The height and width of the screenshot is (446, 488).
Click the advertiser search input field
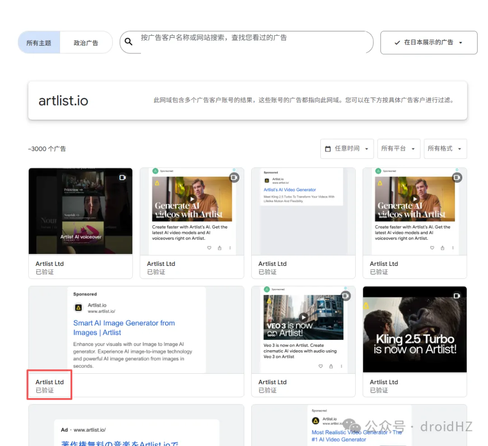click(x=253, y=38)
